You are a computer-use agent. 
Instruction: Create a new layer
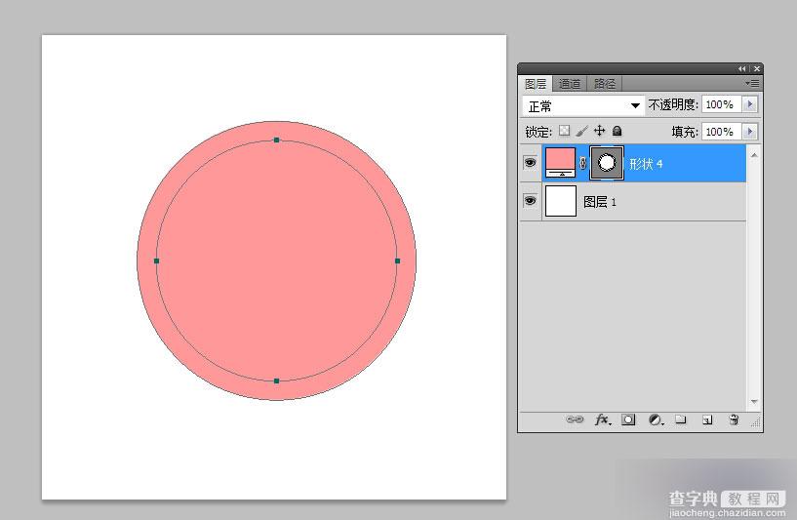click(707, 420)
